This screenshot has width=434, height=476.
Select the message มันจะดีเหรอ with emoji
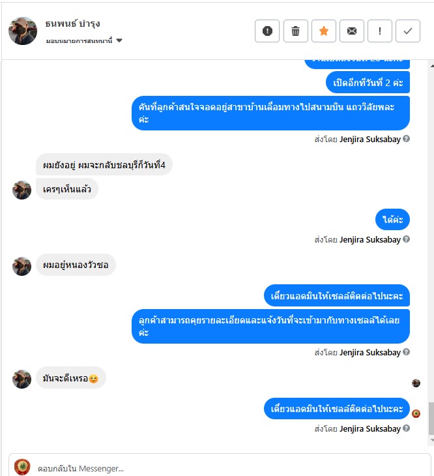pyautogui.click(x=71, y=378)
